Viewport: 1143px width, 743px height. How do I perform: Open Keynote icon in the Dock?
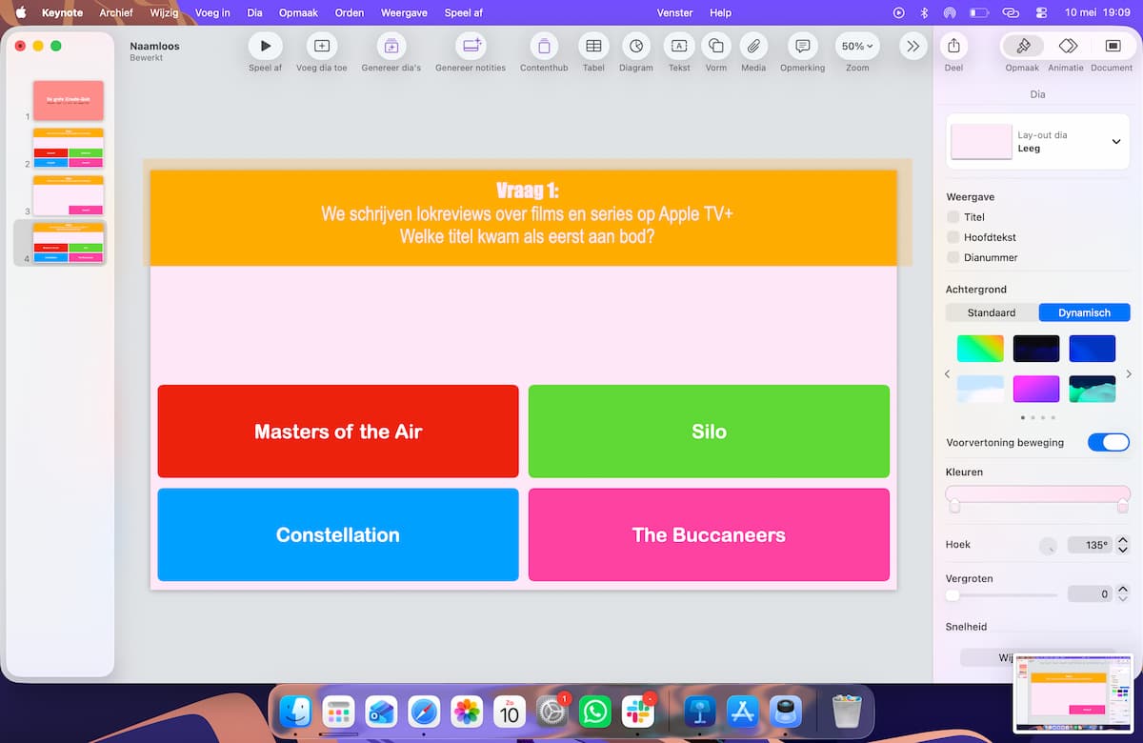700,712
